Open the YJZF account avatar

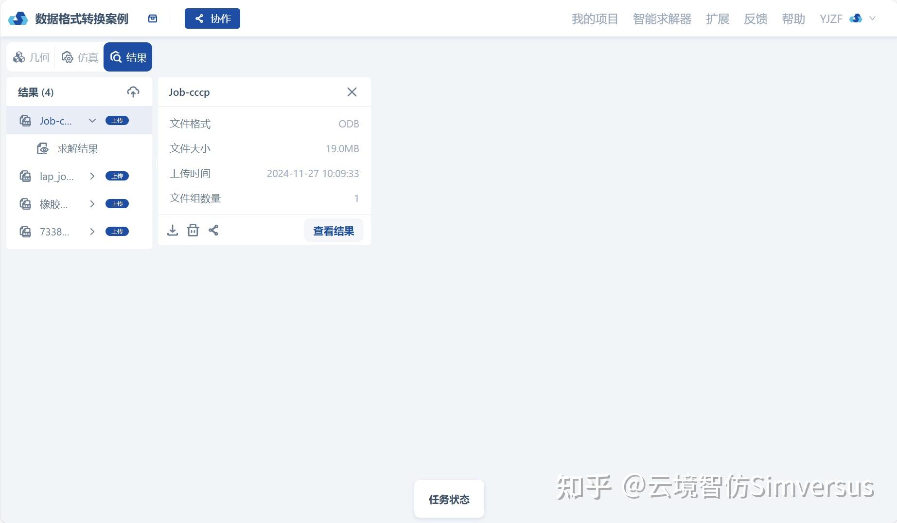(x=855, y=18)
